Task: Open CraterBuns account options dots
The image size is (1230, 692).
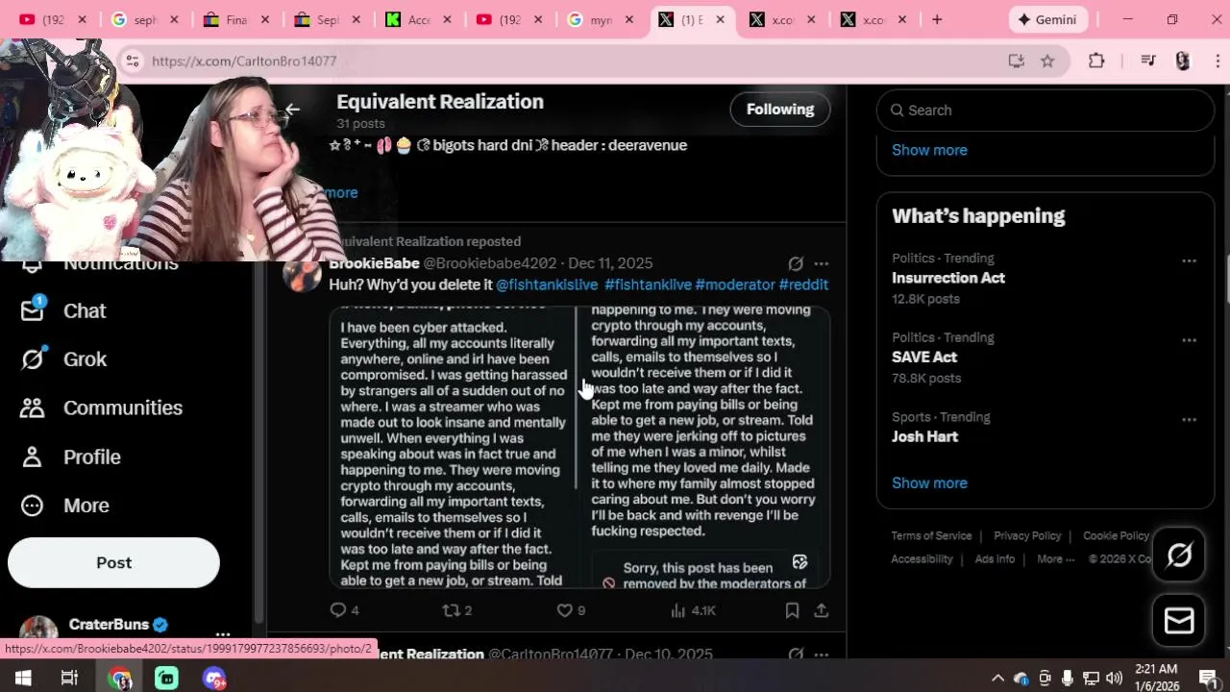Action: [x=222, y=634]
